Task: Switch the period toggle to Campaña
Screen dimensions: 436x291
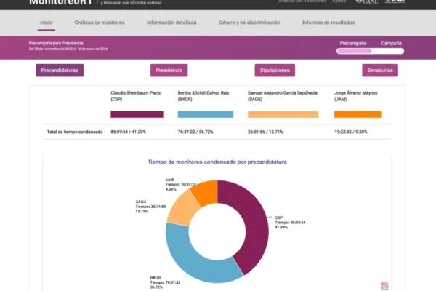Action: point(391,51)
